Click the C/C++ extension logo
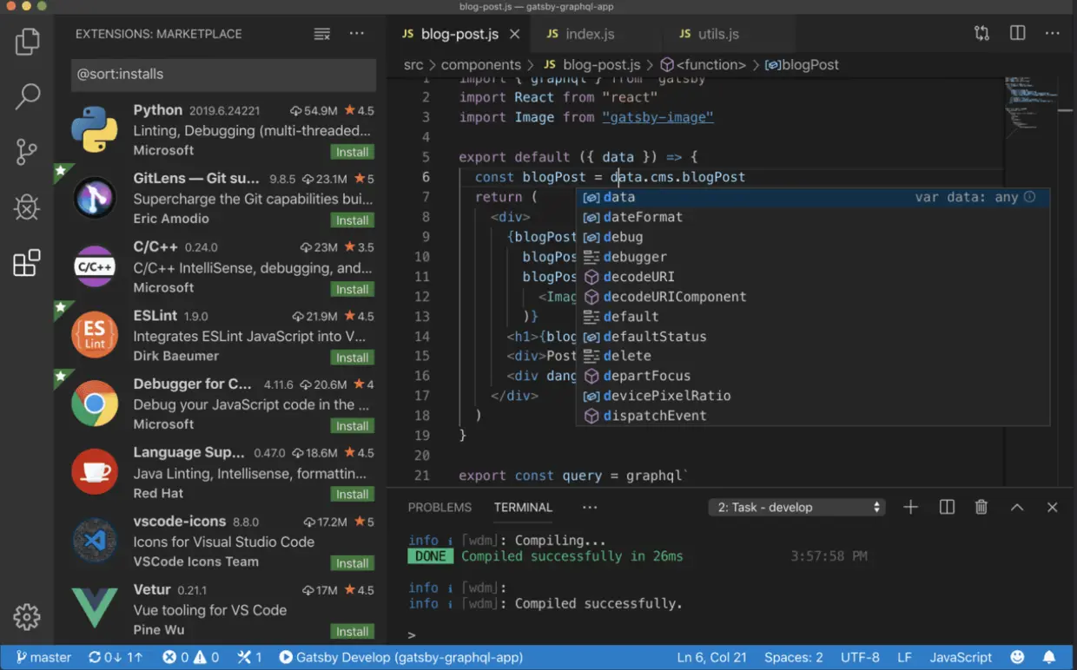This screenshot has width=1077, height=670. pos(95,266)
